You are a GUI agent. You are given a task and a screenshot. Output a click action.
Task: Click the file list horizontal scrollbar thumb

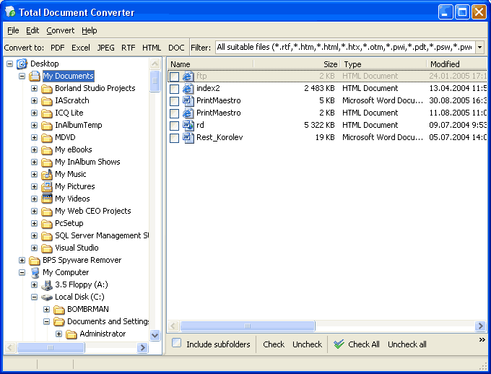247,326
